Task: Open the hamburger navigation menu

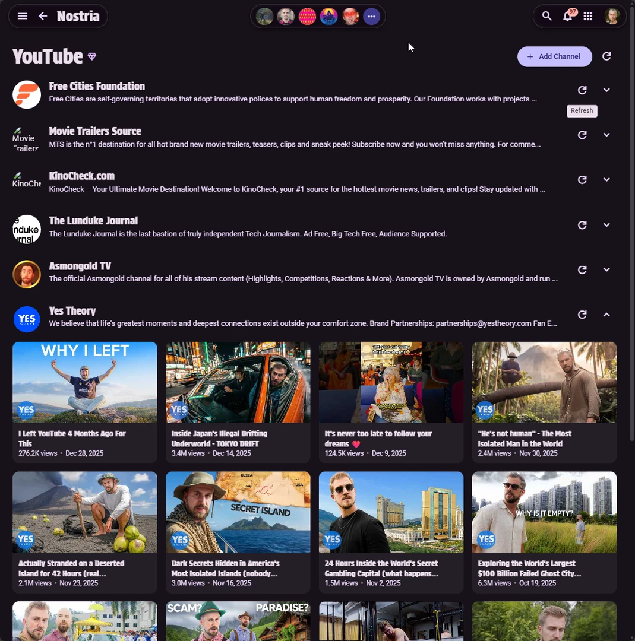Action: pyautogui.click(x=23, y=16)
